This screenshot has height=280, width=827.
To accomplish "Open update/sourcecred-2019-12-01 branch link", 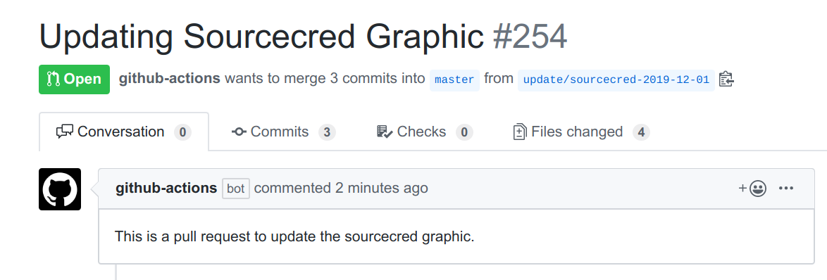I will point(616,80).
